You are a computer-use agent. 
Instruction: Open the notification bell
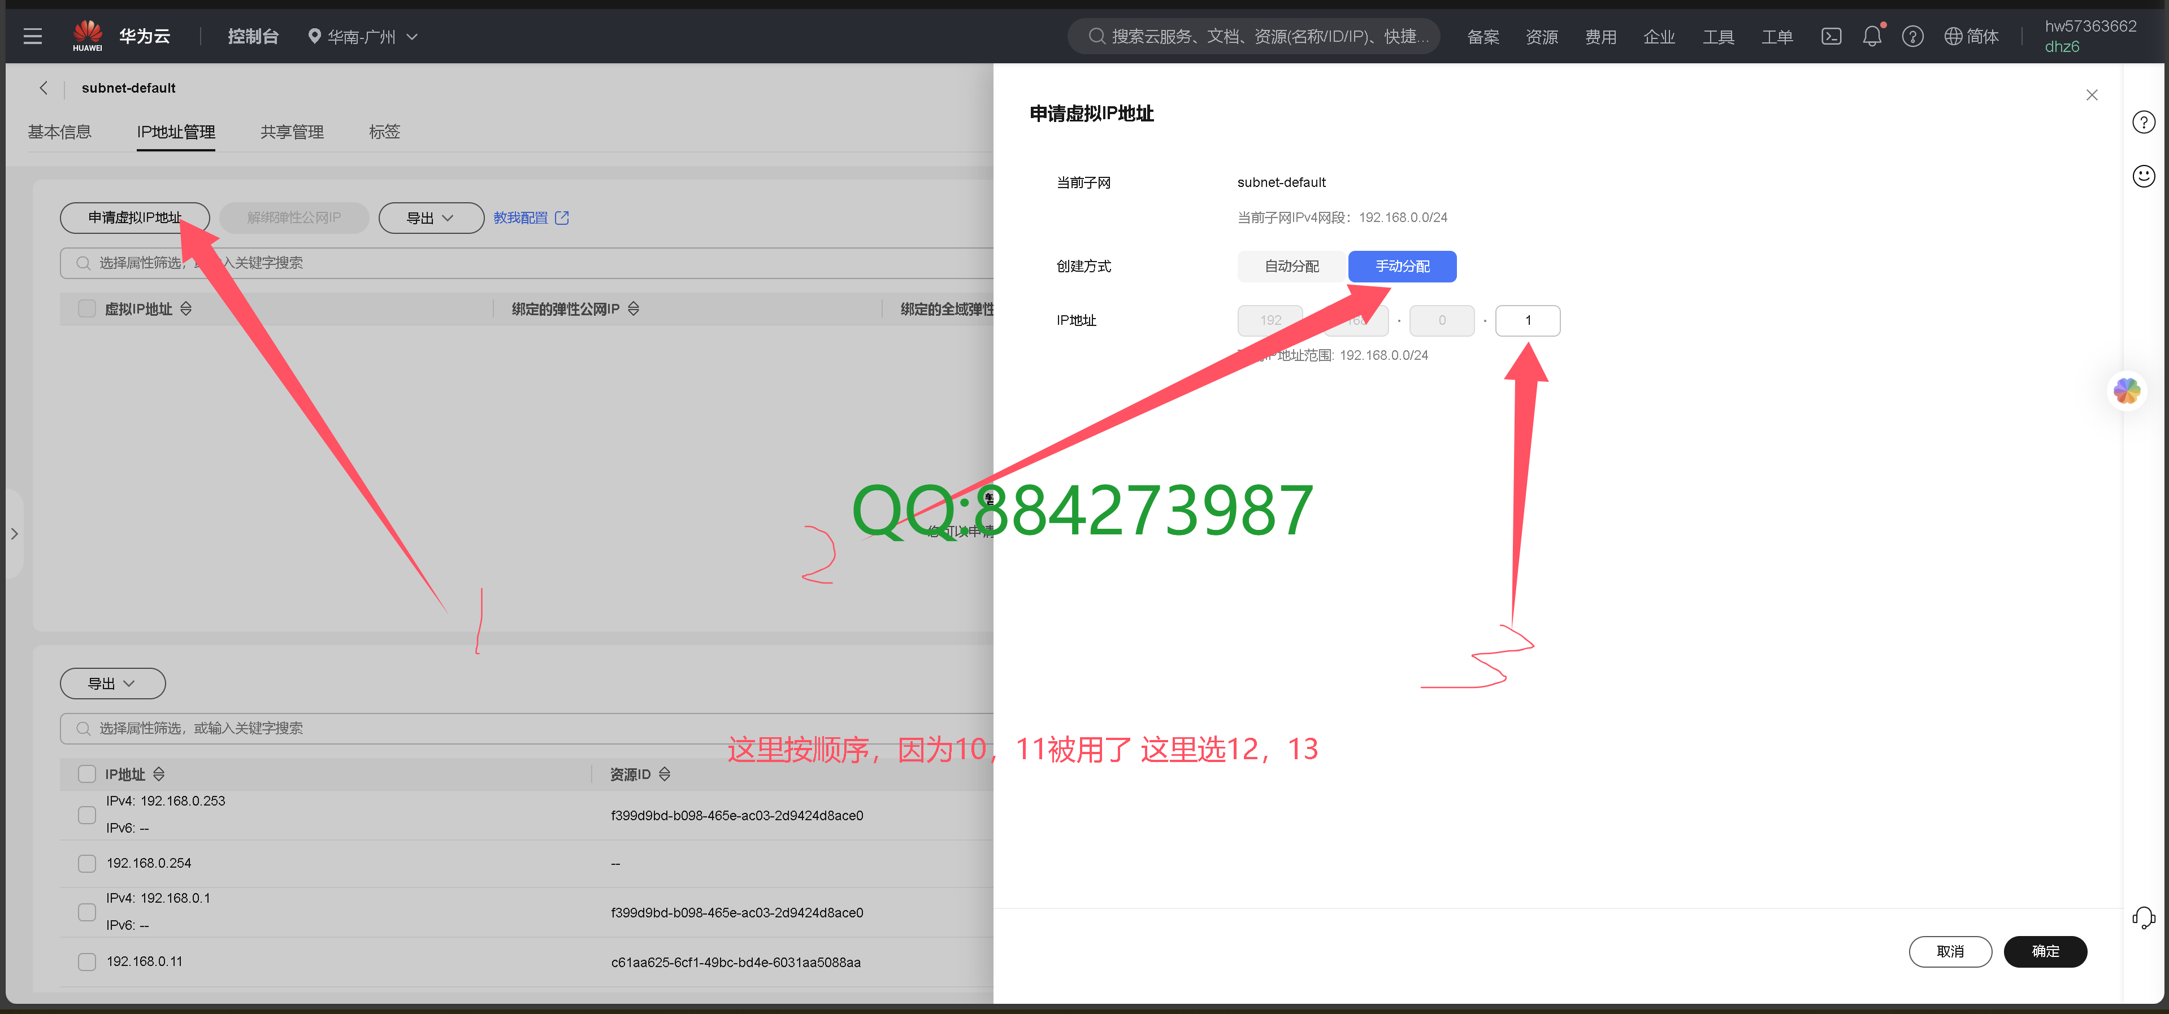[x=1872, y=36]
